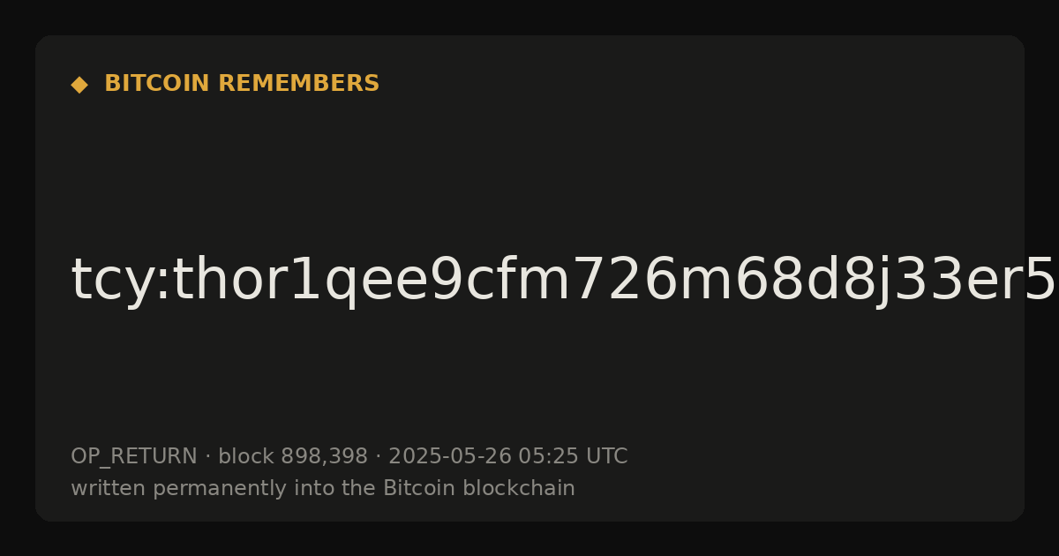The image size is (1059, 556).
Task: Select the 2025-05-26 date
Action: 450,457
